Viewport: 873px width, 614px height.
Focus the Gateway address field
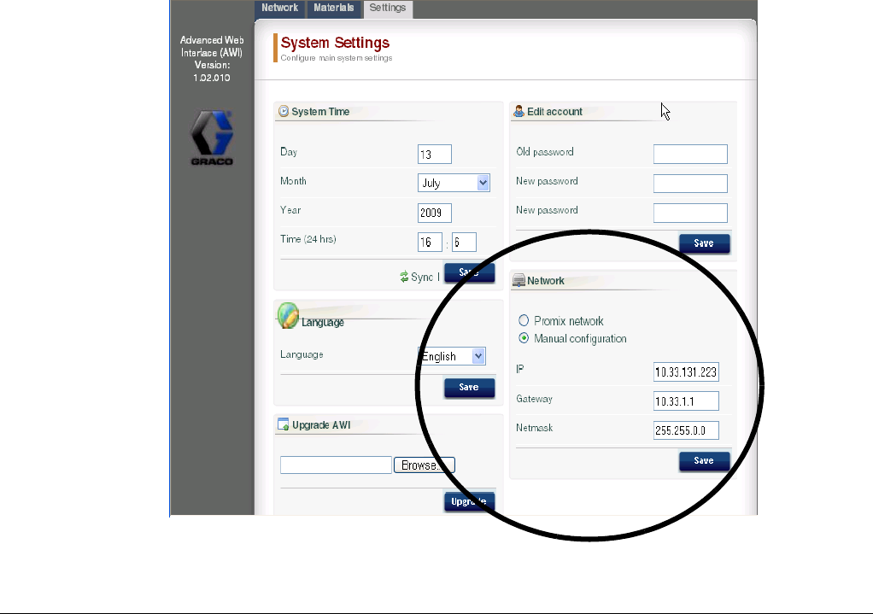[686, 401]
